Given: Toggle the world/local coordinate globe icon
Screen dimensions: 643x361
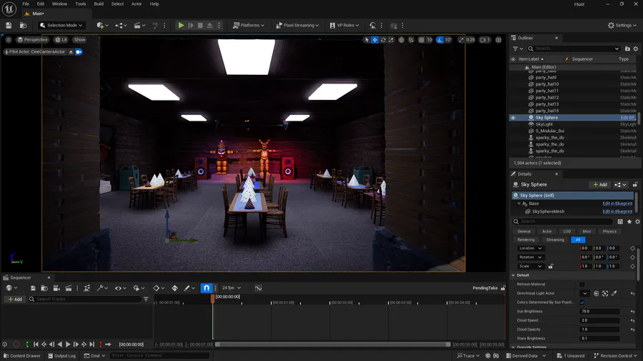Looking at the screenshot, I should (x=402, y=40).
